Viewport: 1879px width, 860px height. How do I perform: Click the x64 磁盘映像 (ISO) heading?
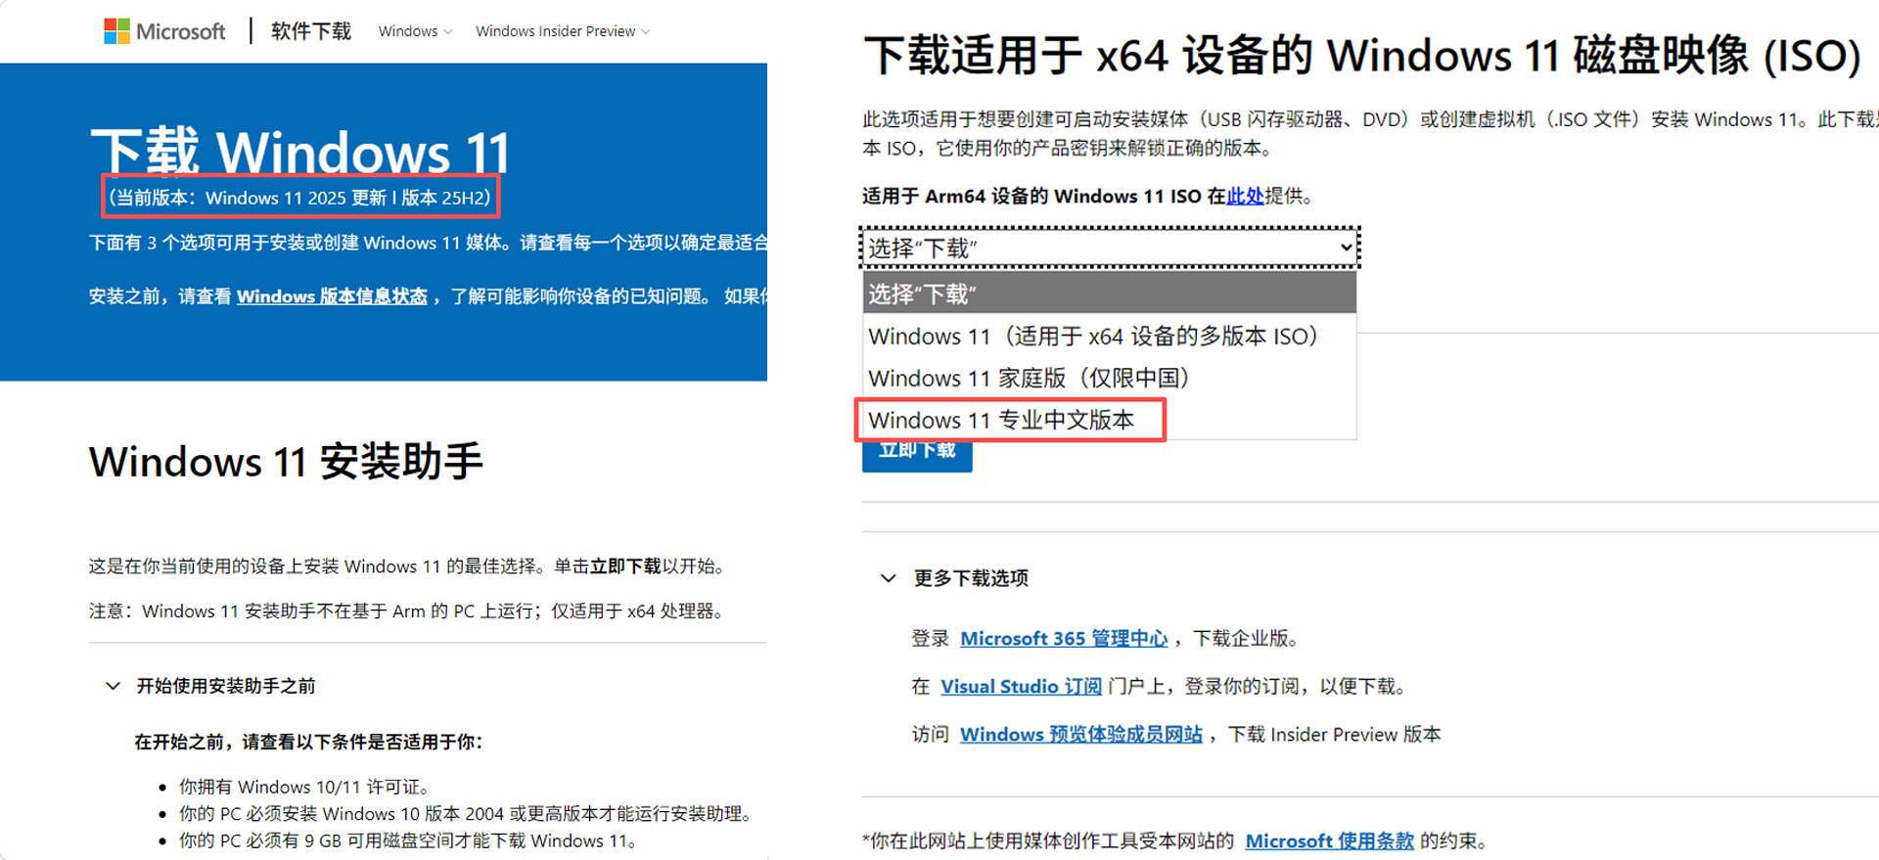[1362, 55]
